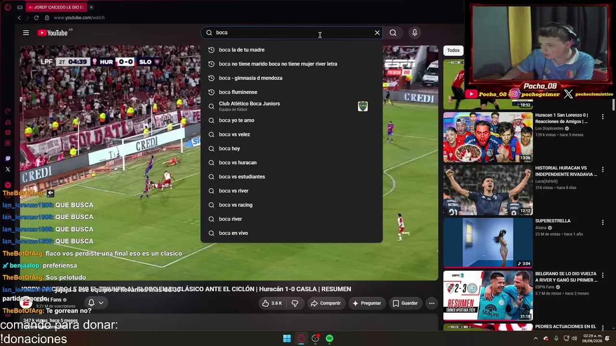Choose suggestion 'boca vs huracan'

pos(292,162)
